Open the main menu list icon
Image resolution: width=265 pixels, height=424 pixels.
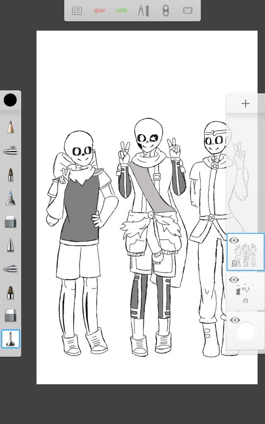pyautogui.click(x=77, y=11)
